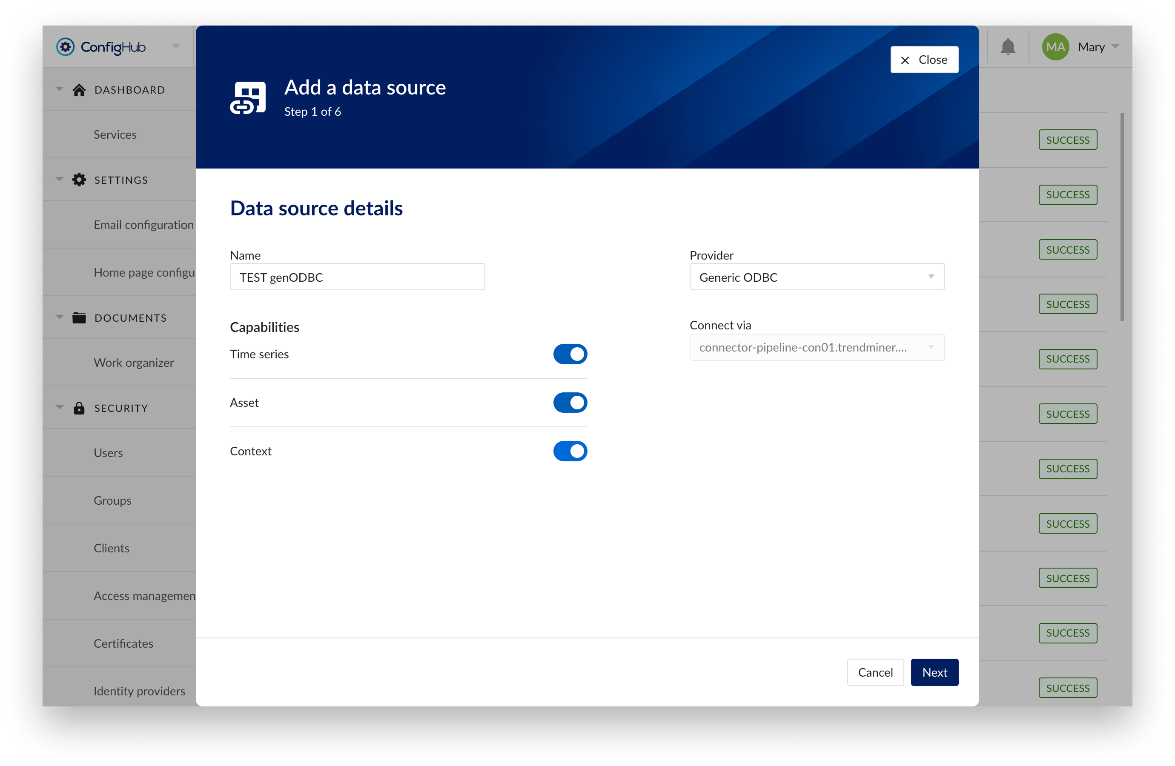Cancel the add data source dialog
Image resolution: width=1175 pixels, height=766 pixels.
coord(875,672)
